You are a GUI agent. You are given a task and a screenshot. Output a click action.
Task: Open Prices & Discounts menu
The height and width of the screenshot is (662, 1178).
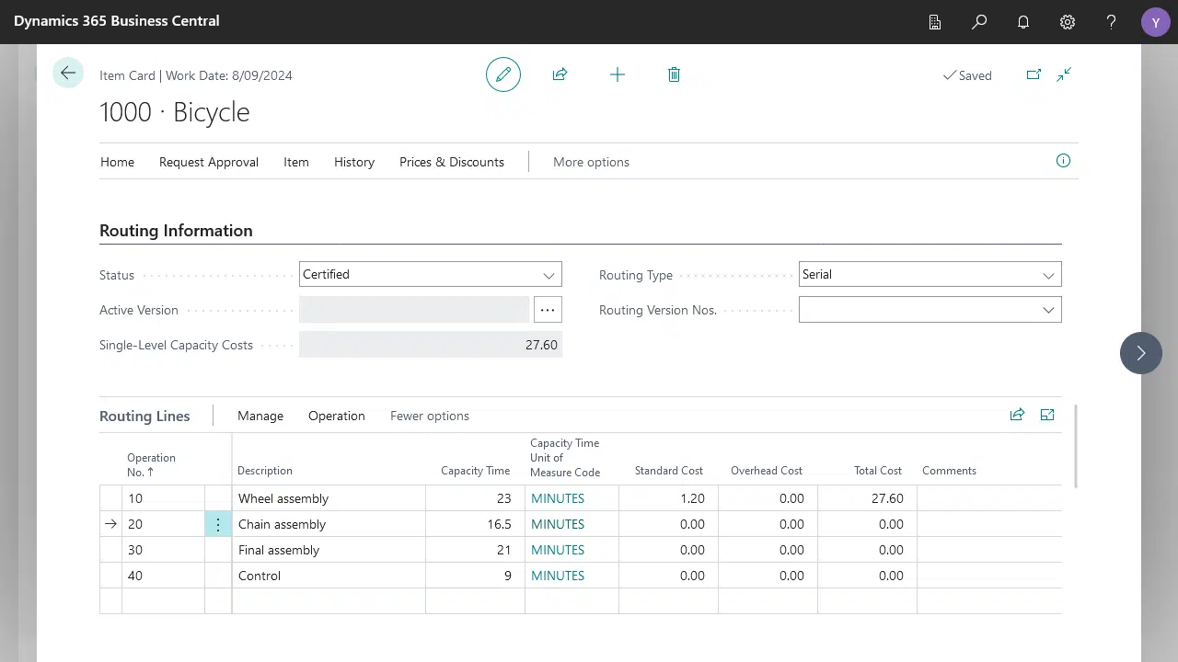tap(452, 162)
